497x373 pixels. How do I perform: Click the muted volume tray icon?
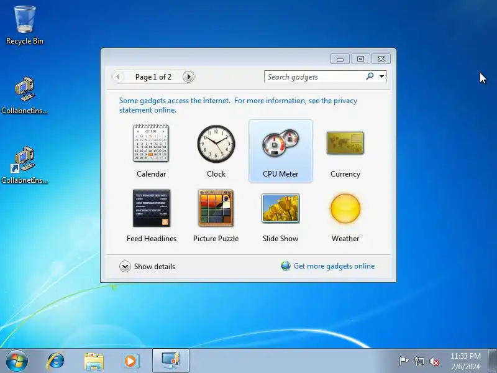point(434,361)
